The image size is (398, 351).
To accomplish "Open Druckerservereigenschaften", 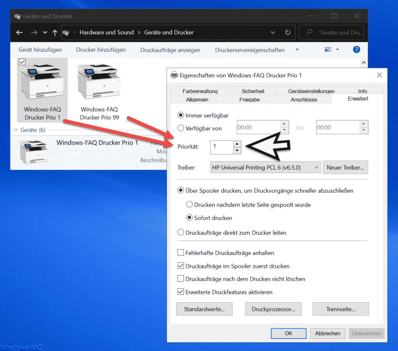I will coord(250,50).
